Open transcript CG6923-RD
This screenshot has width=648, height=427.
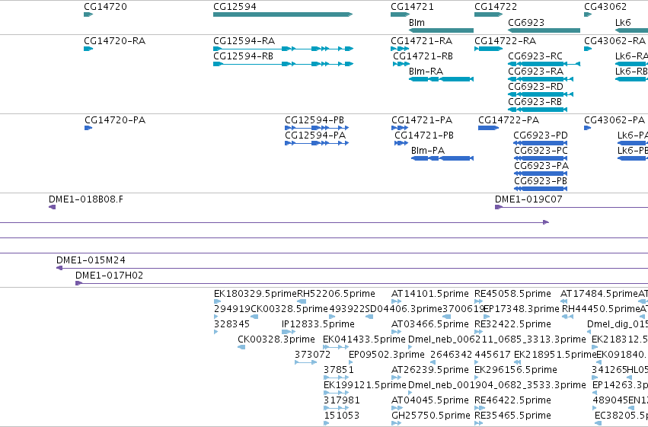click(541, 94)
